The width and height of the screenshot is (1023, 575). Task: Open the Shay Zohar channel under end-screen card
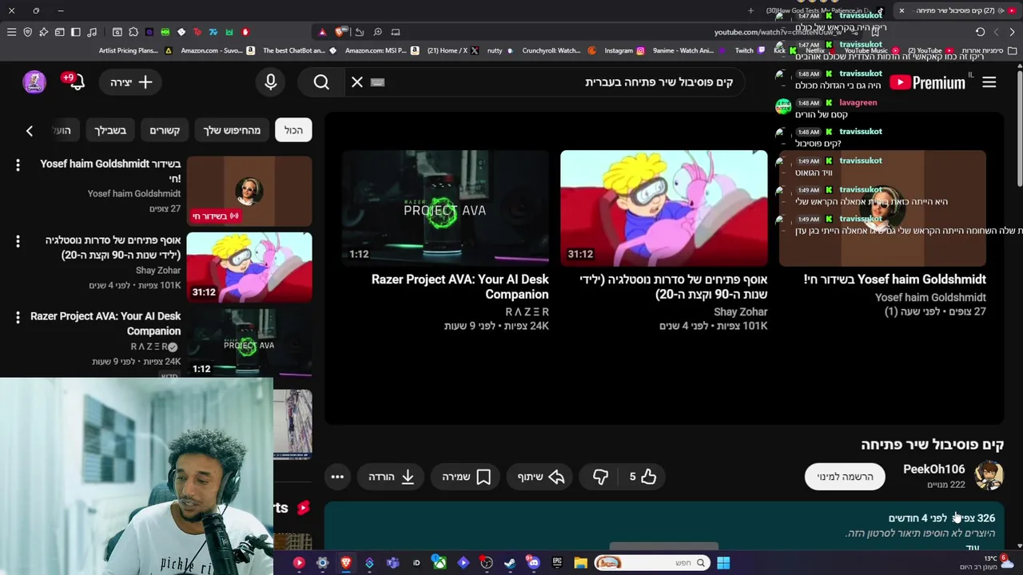tap(740, 311)
